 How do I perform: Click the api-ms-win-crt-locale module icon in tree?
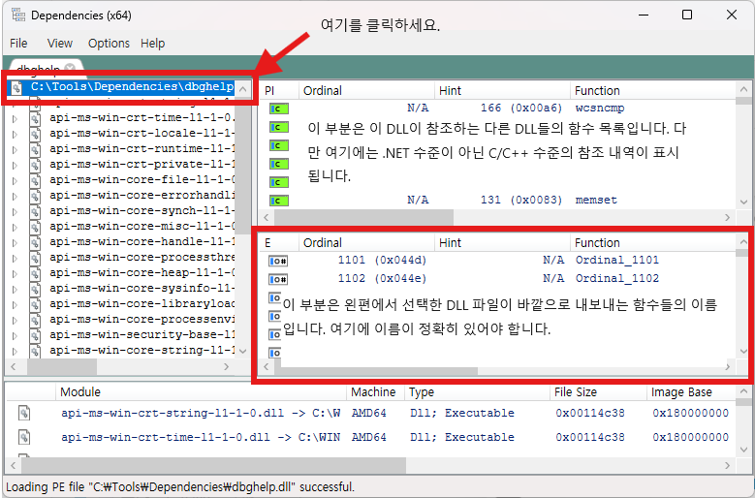pos(35,134)
